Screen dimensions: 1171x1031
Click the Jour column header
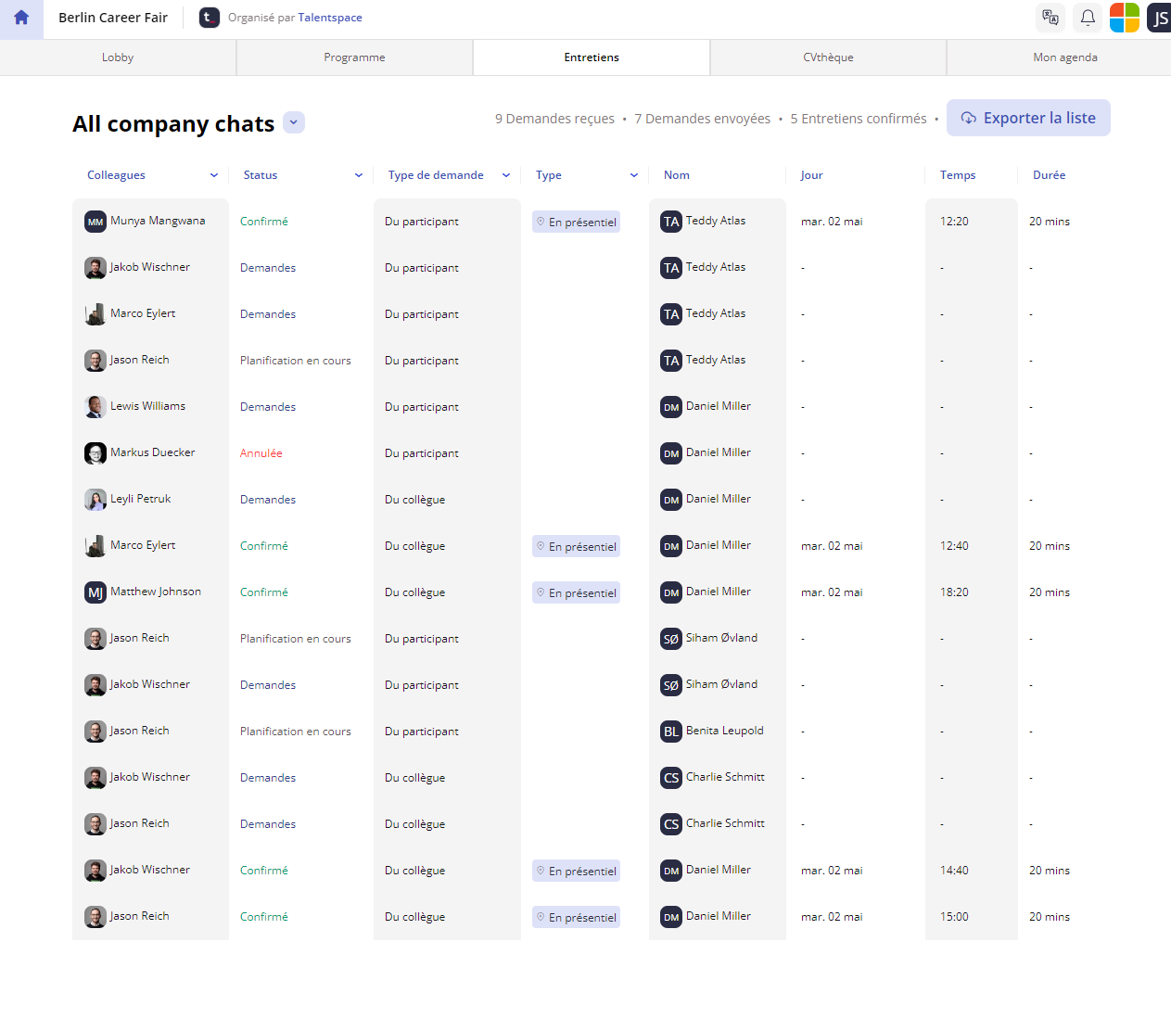point(811,175)
